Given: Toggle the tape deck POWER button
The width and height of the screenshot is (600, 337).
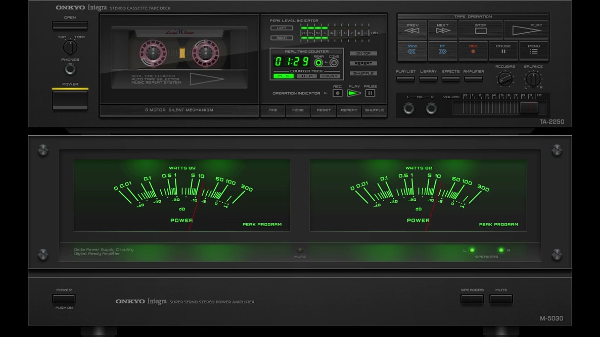Looking at the screenshot, I should 70,100.
